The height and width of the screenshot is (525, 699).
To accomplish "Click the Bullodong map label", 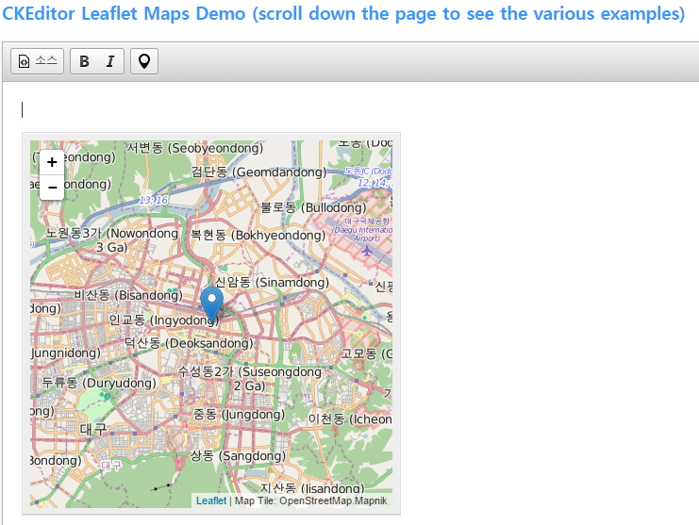I will tap(313, 207).
